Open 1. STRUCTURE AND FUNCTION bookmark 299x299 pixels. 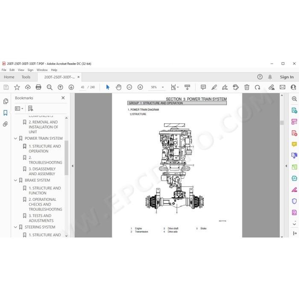pyautogui.click(x=45, y=191)
